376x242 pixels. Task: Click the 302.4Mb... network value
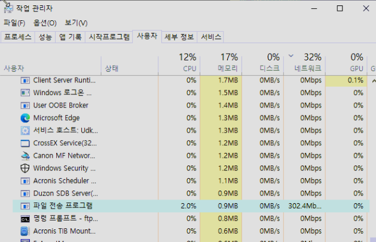[305, 206]
